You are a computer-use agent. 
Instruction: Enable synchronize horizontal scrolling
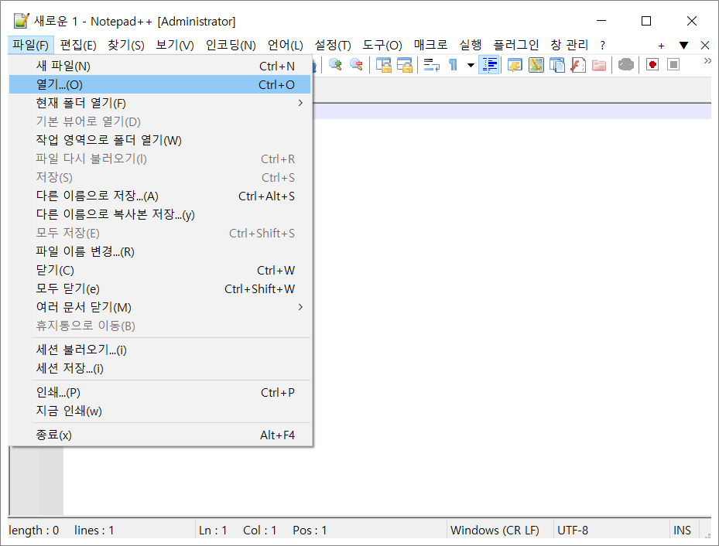[x=405, y=65]
